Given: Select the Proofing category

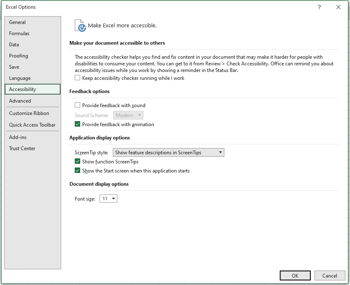Looking at the screenshot, I should tap(33, 56).
